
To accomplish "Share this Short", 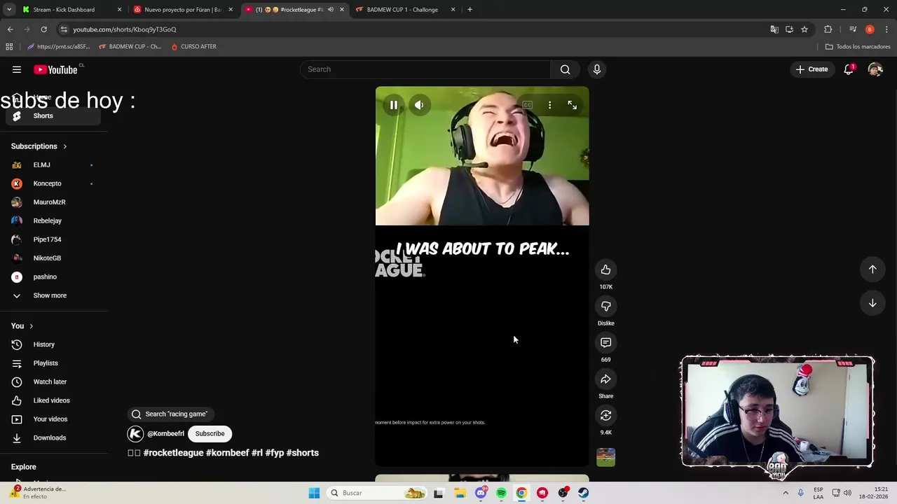I will [x=605, y=379].
